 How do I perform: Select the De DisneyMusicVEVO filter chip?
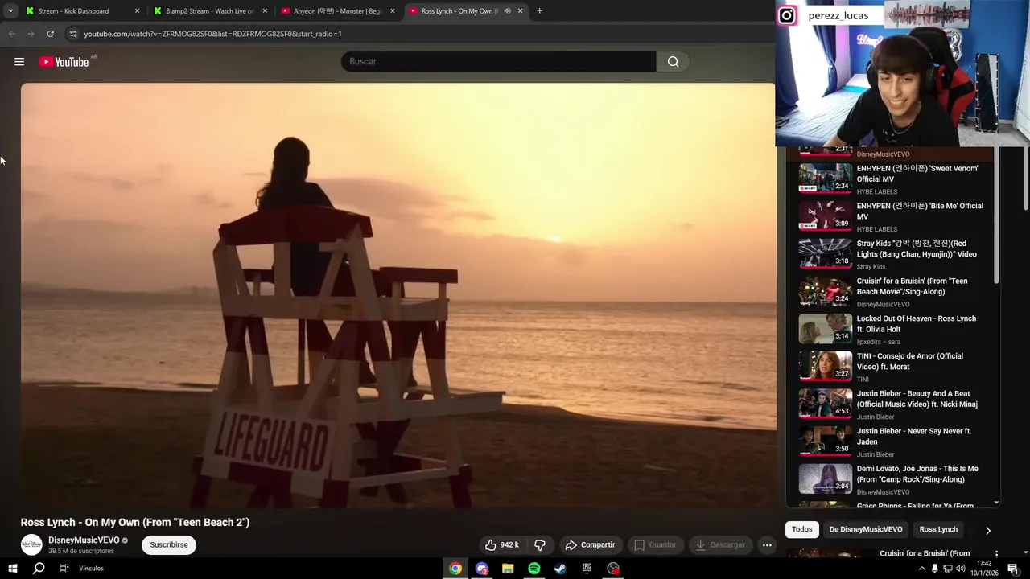[x=866, y=529]
